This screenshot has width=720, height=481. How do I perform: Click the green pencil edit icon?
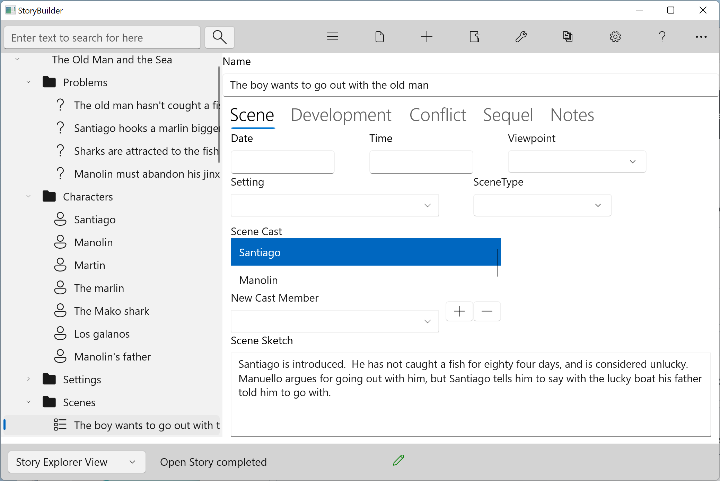398,460
